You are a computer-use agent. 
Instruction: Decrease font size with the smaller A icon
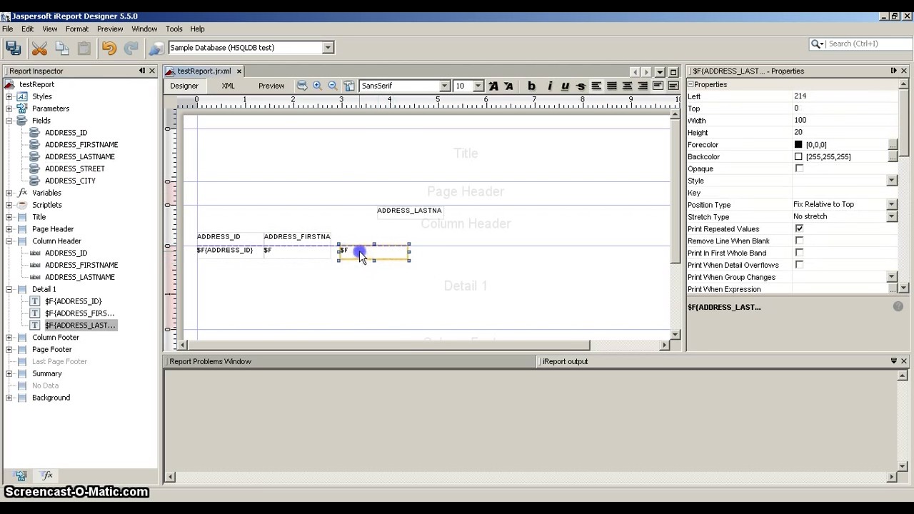(508, 86)
